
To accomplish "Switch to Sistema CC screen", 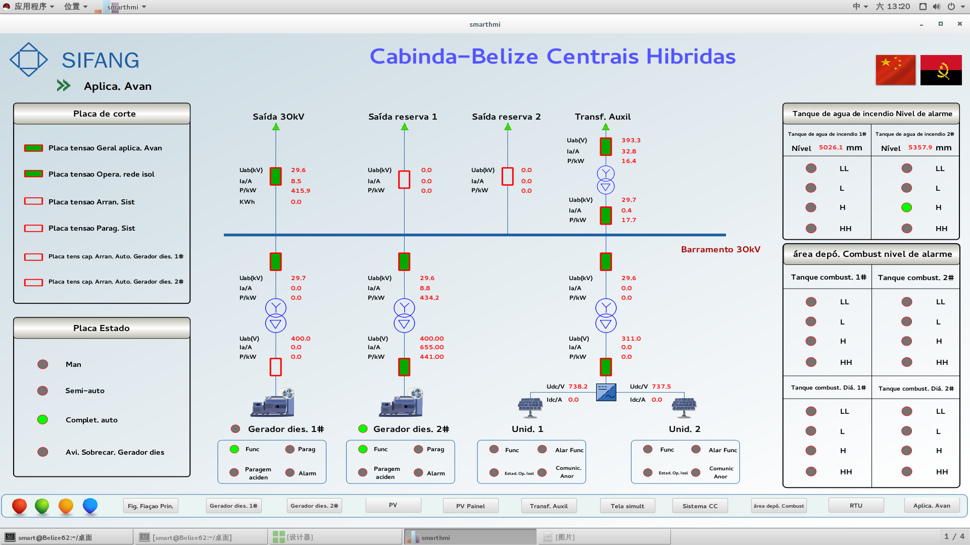I will tap(700, 506).
